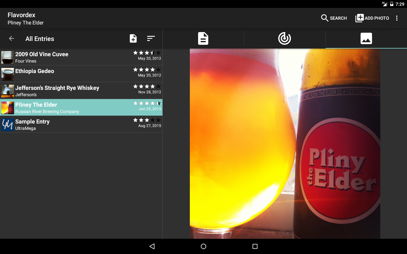The width and height of the screenshot is (407, 254).
Task: Add a new entry with the document-plus icon
Action: 133,39
